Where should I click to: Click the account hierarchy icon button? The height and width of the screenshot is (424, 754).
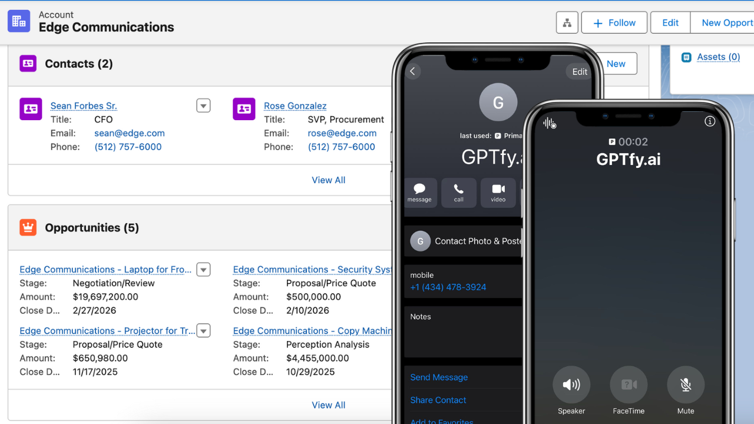[567, 23]
